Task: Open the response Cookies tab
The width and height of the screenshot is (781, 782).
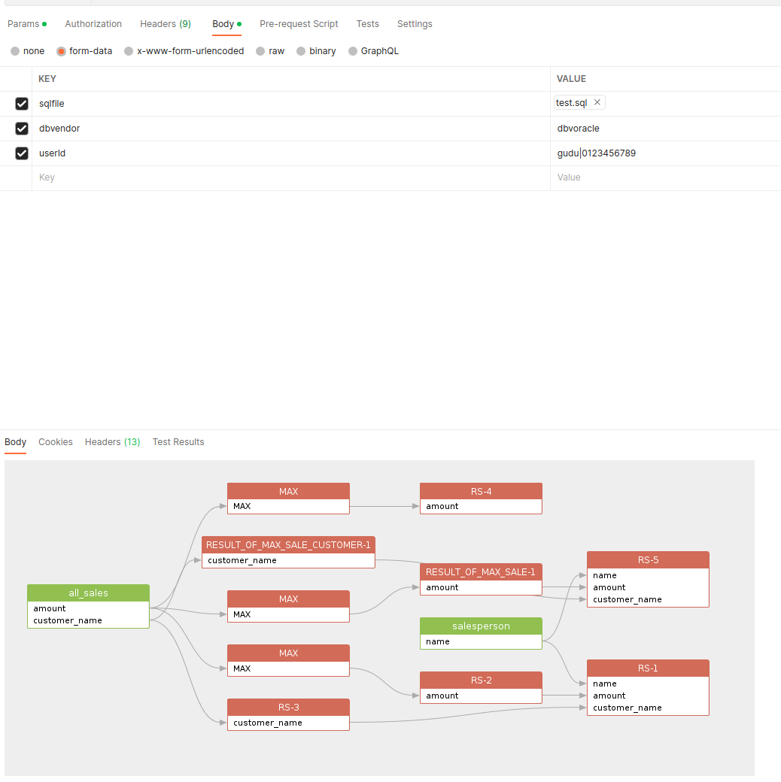Action: point(56,442)
